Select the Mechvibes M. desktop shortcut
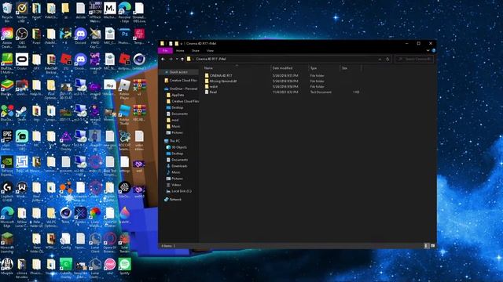 coord(110,11)
